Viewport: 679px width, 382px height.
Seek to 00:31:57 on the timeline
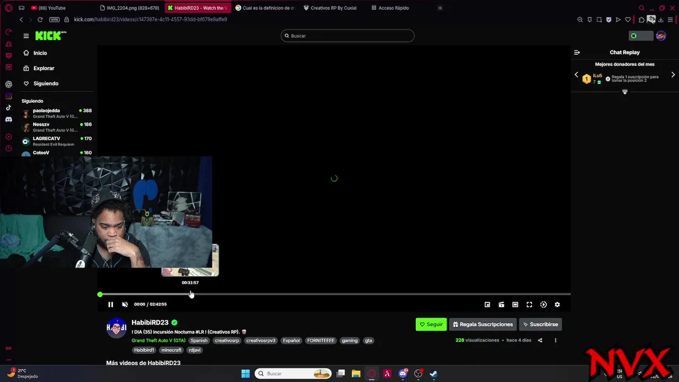[191, 294]
